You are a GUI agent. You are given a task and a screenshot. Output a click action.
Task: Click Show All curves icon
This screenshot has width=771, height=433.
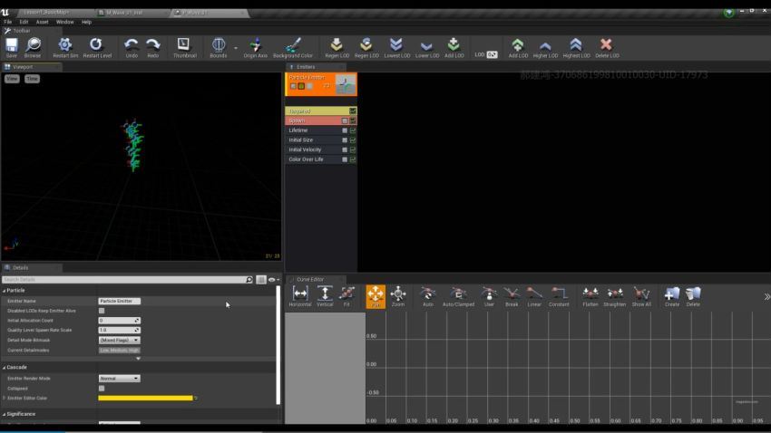pos(641,296)
